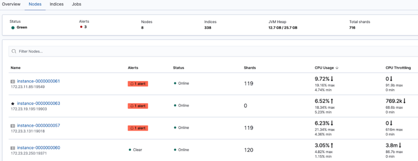
Task: Open the Overview tab
Action: point(11,4)
